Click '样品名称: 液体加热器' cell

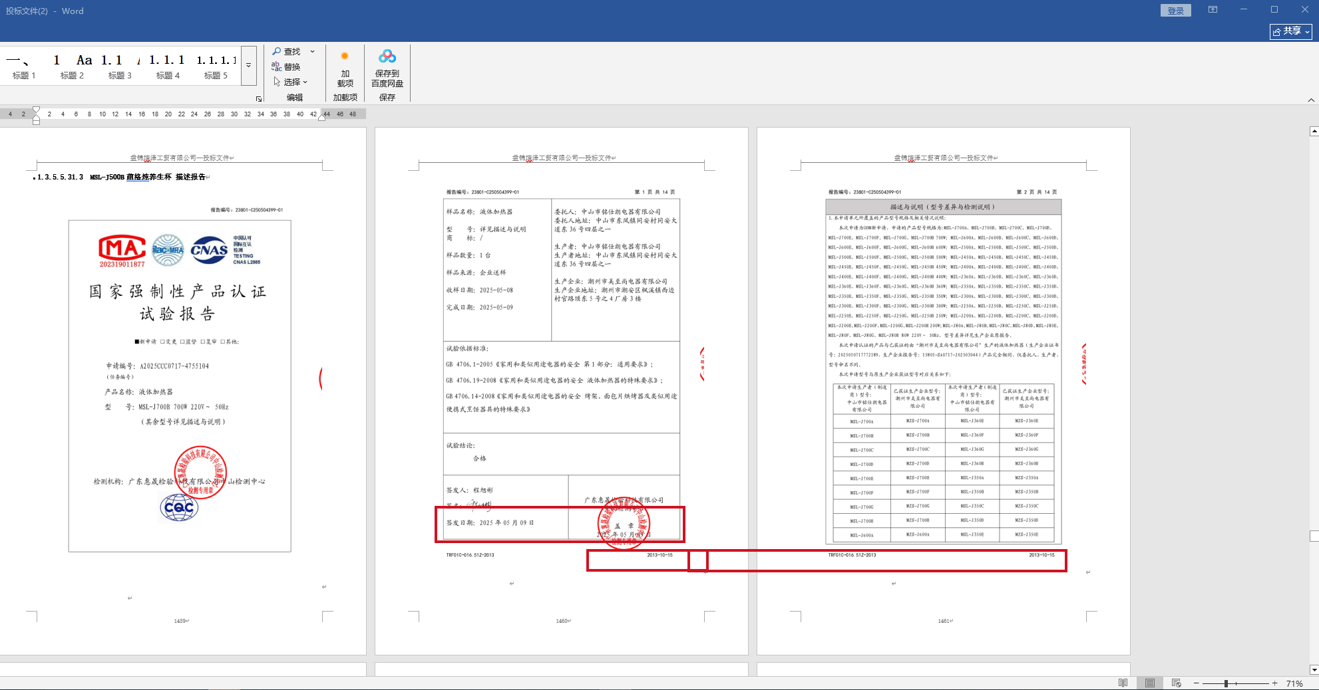click(479, 211)
